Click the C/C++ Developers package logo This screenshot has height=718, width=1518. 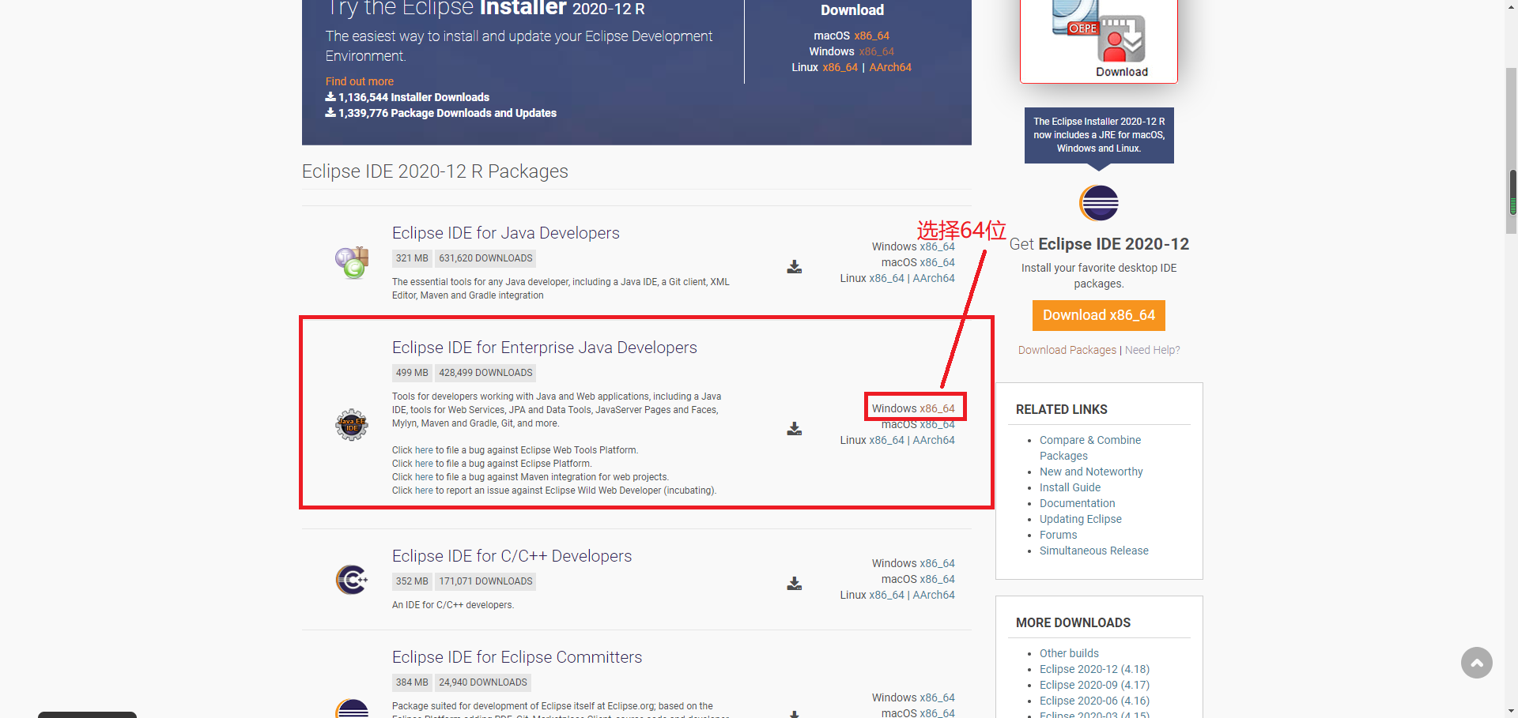pyautogui.click(x=351, y=579)
